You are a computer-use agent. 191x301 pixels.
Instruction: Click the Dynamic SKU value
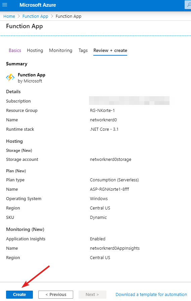tap(98, 217)
